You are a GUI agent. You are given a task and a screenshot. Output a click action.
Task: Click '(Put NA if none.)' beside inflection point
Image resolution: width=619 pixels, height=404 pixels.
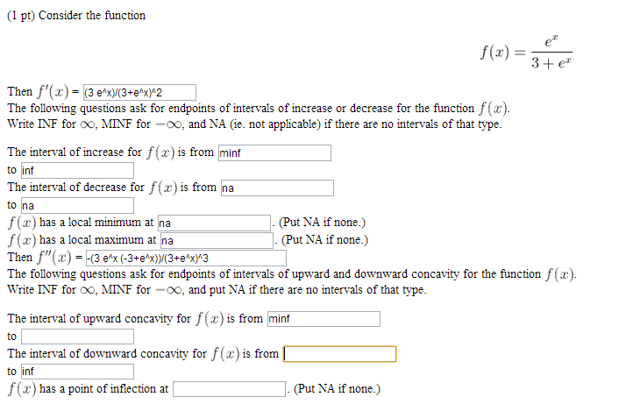tap(338, 389)
